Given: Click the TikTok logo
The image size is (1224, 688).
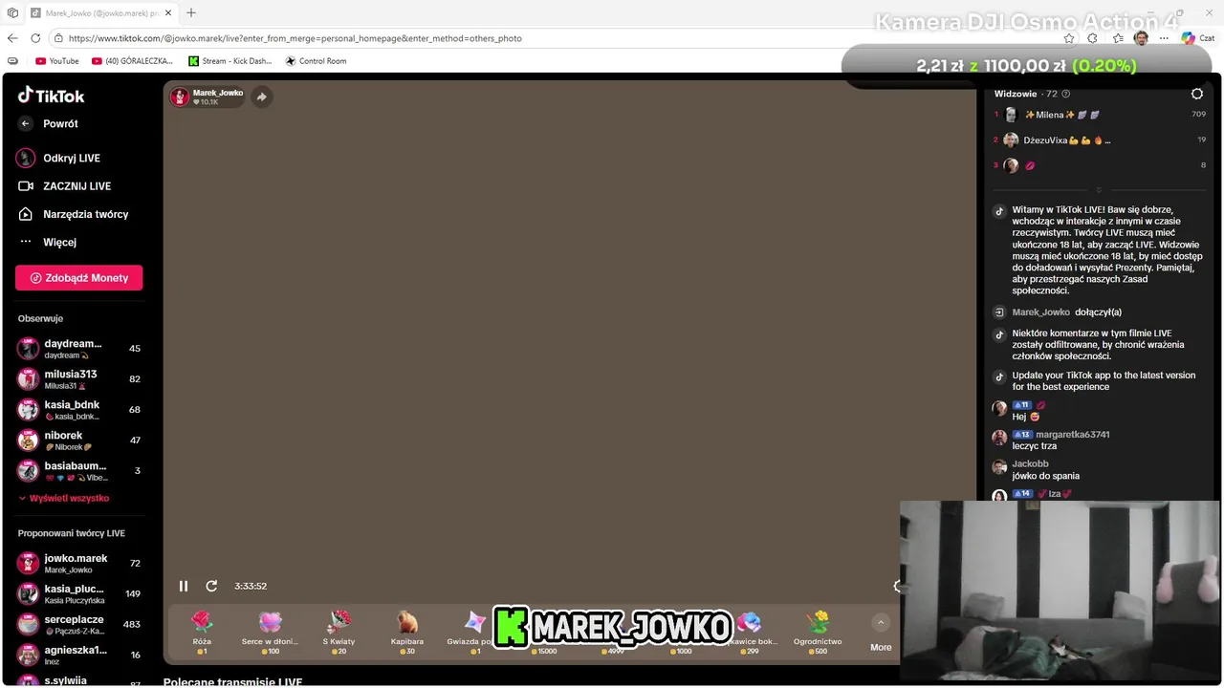Looking at the screenshot, I should click(52, 96).
